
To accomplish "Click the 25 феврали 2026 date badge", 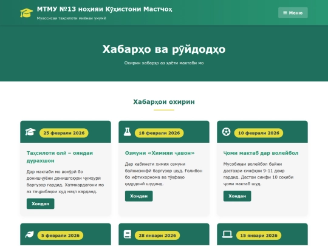I will (x=64, y=133).
